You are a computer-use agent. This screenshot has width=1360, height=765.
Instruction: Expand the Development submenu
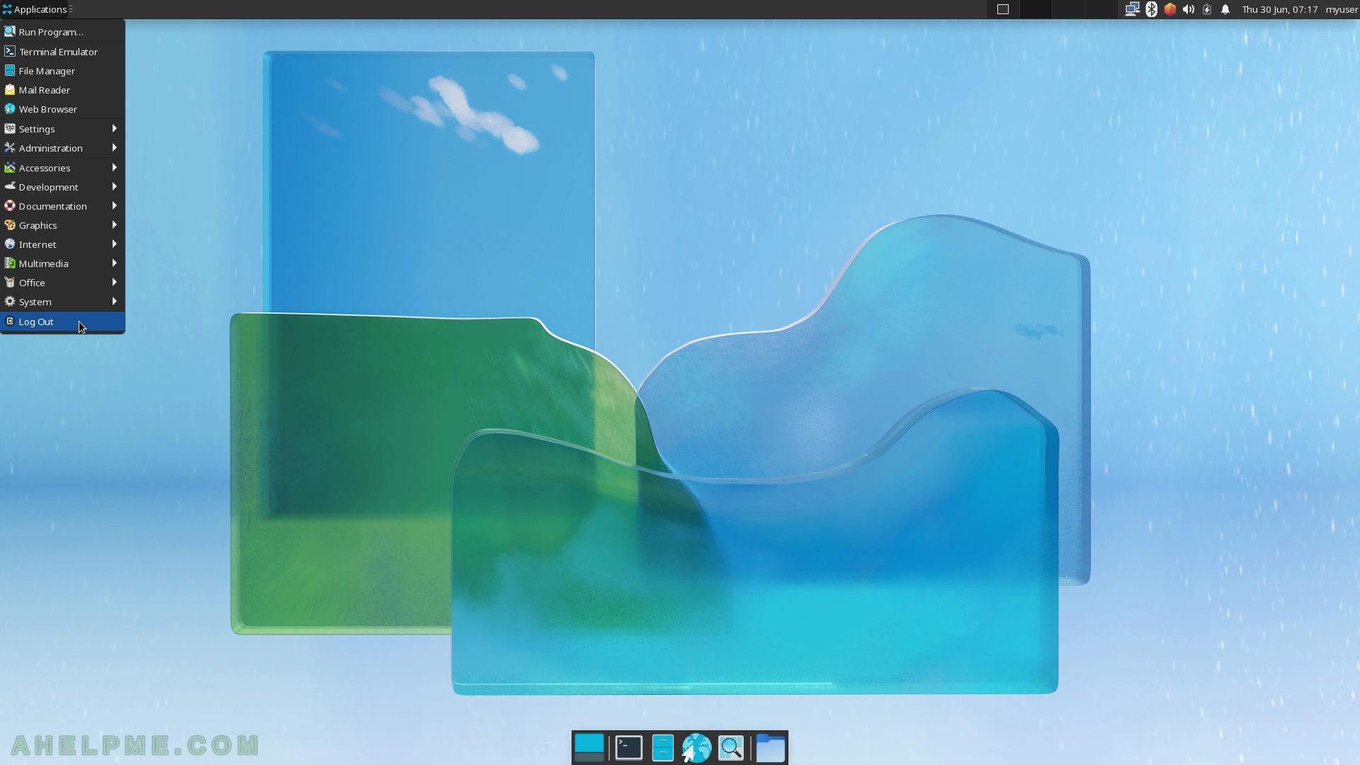pyautogui.click(x=62, y=187)
